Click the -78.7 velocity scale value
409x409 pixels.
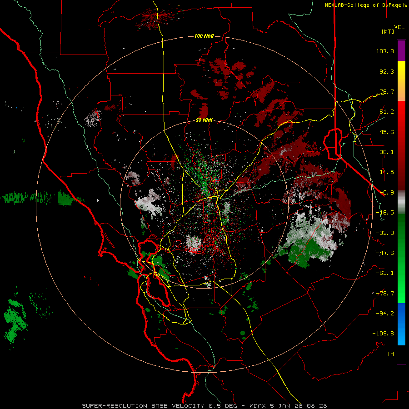point(385,294)
